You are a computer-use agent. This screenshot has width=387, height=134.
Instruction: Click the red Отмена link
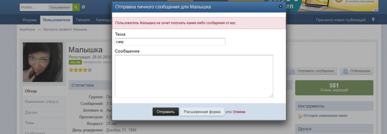(x=239, y=112)
